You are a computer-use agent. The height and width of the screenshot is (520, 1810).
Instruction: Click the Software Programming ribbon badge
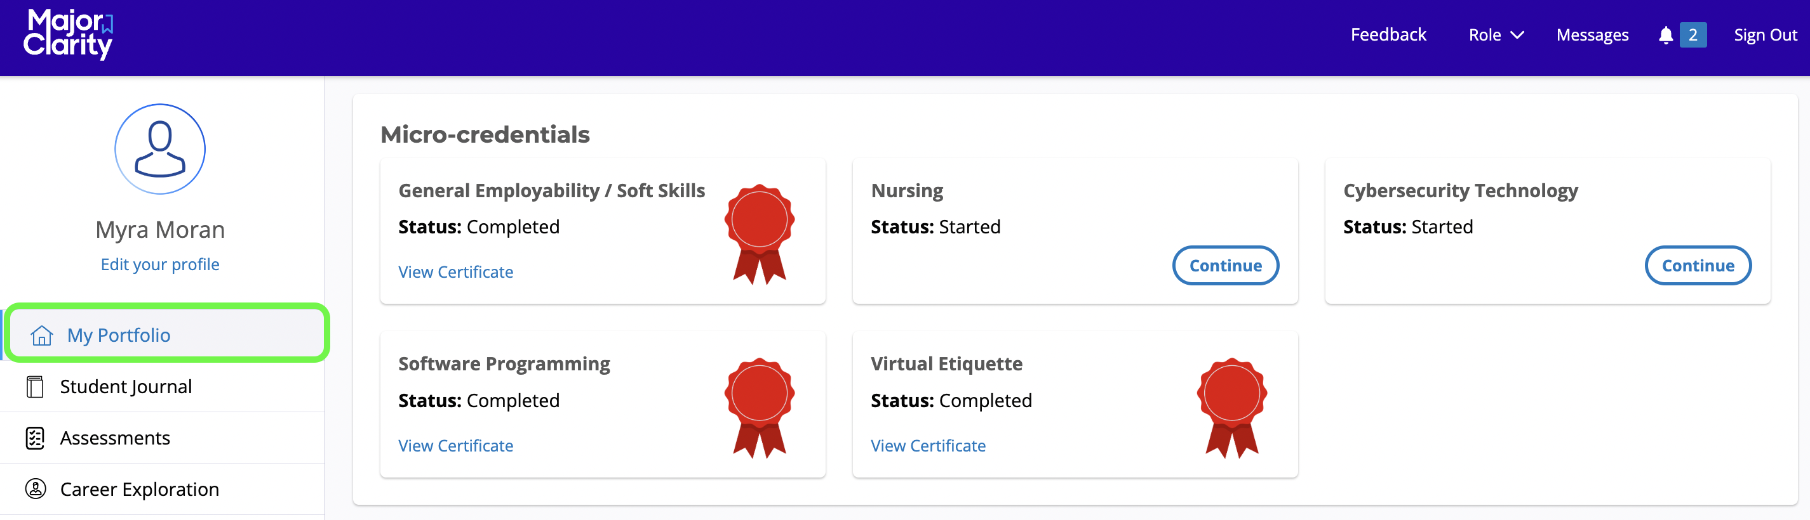759,407
